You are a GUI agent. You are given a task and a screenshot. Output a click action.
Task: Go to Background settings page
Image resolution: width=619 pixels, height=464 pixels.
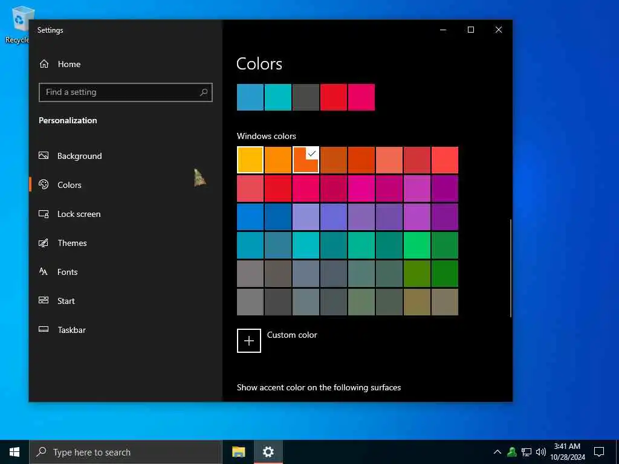coord(79,156)
